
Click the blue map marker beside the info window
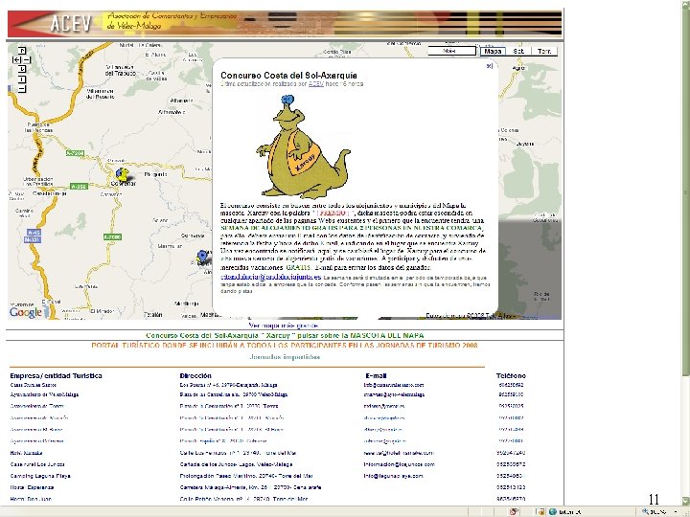tap(203, 258)
